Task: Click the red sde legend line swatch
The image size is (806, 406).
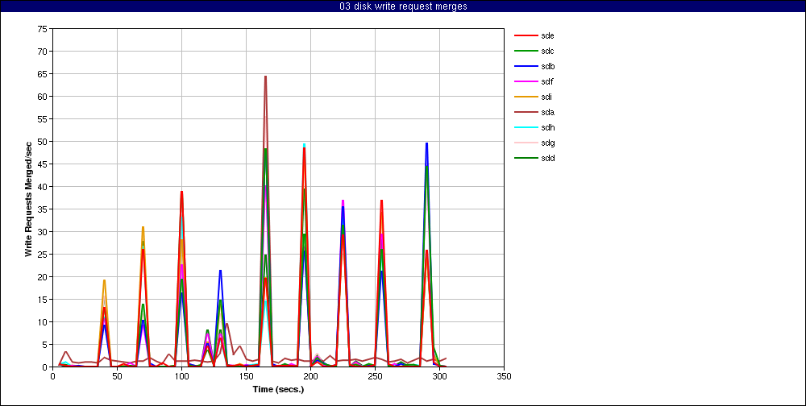Action: (525, 36)
